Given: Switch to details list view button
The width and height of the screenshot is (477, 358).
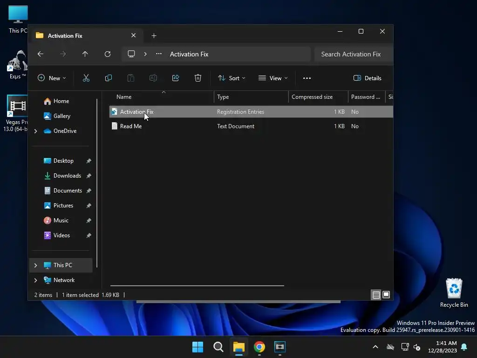Looking at the screenshot, I should point(376,295).
